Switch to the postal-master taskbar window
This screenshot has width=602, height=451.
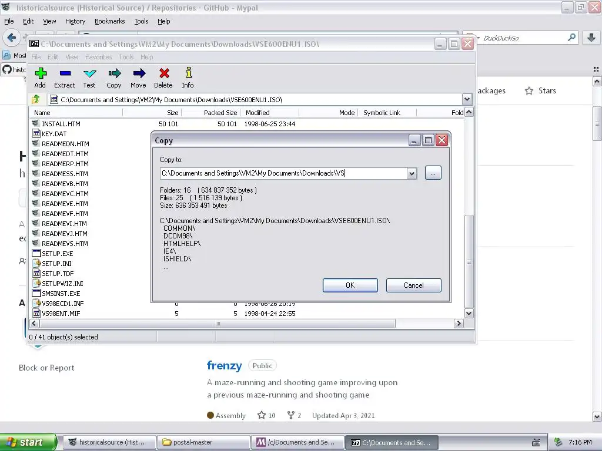click(203, 442)
